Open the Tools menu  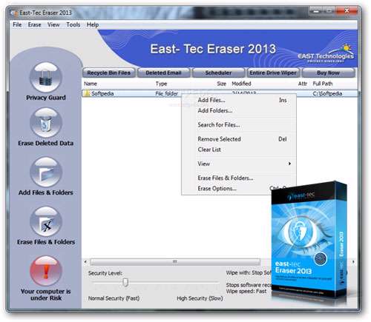click(73, 24)
